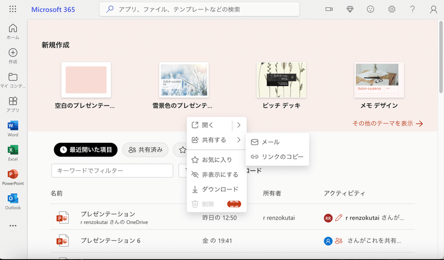Focus the top search box
The height and width of the screenshot is (260, 444).
coord(199,9)
